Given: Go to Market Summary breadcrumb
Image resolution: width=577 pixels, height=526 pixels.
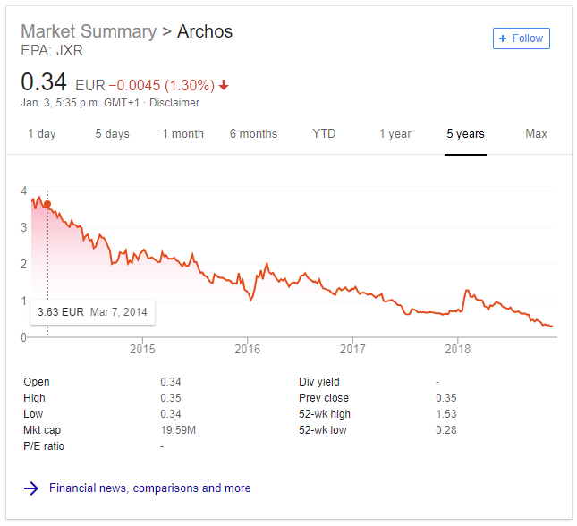Looking at the screenshot, I should tap(89, 31).
